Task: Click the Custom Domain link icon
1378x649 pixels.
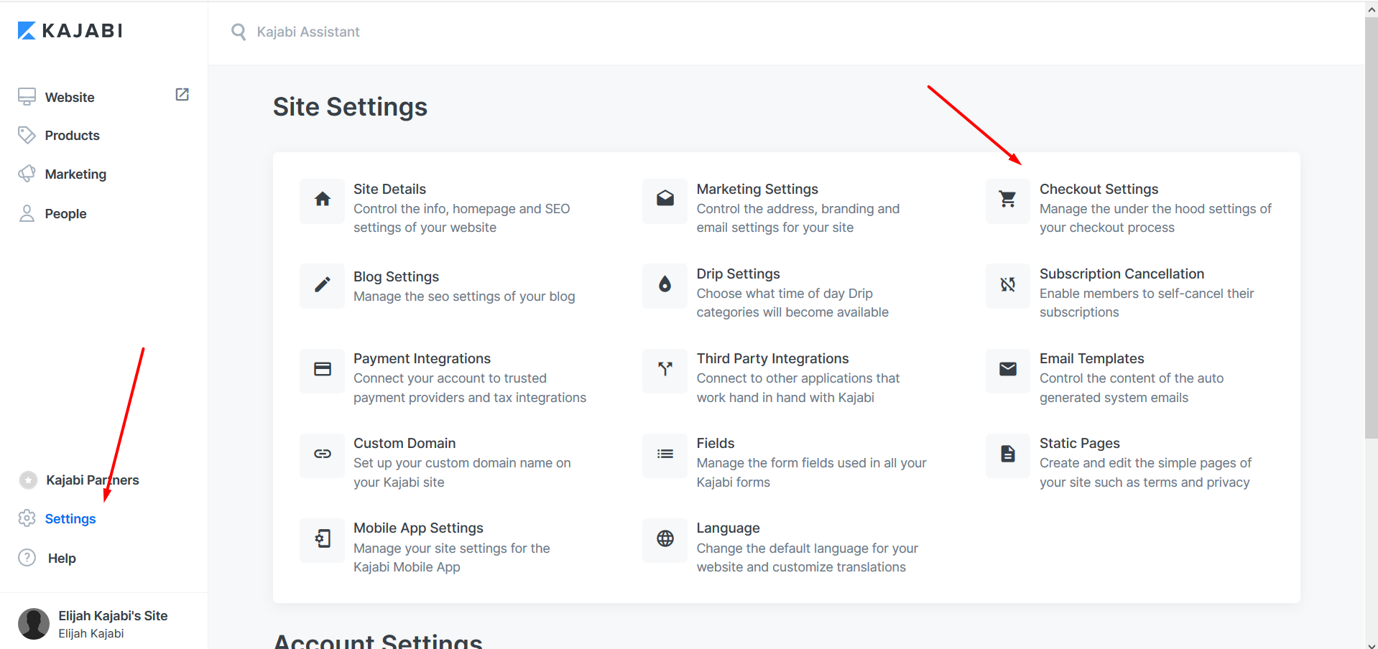Action: click(x=323, y=454)
